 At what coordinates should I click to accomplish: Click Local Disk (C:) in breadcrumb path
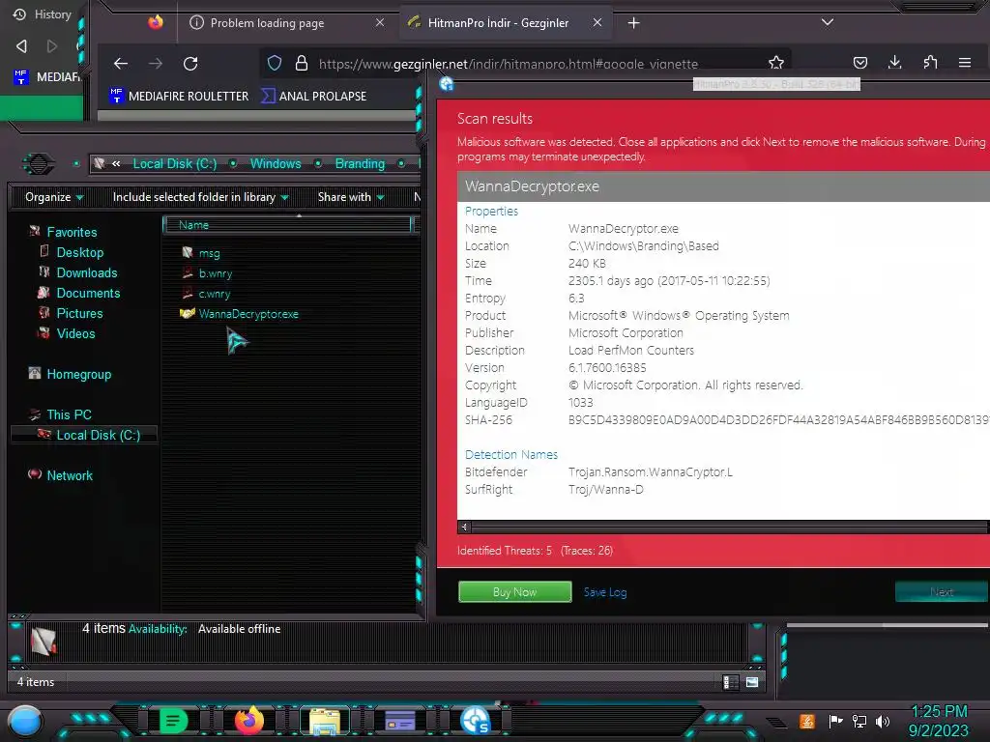point(175,163)
